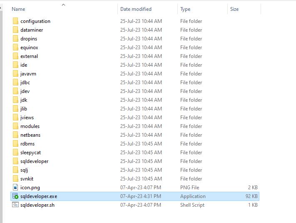Click the javavm folder icon
This screenshot has height=223, width=296.
pyautogui.click(x=15, y=74)
